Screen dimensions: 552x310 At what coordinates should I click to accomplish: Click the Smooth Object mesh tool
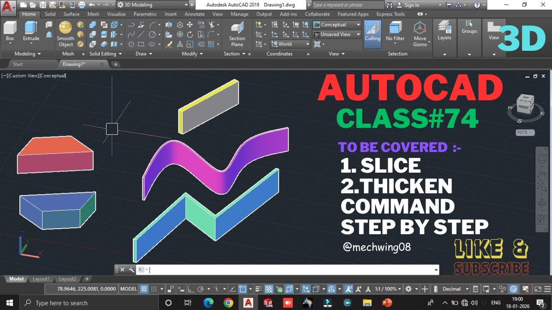click(66, 34)
